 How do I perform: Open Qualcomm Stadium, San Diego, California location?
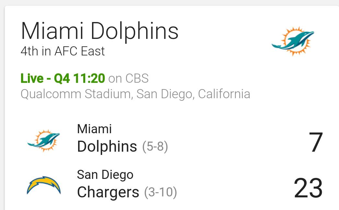(x=135, y=94)
